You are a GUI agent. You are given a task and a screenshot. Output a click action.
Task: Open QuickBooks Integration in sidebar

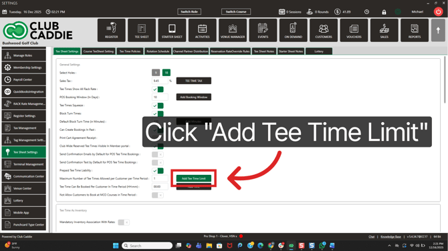pos(23,91)
